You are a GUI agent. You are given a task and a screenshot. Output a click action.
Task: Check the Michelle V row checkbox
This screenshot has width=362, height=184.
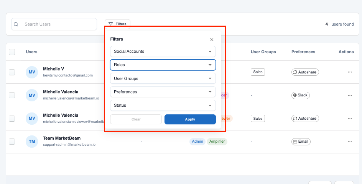point(12,72)
